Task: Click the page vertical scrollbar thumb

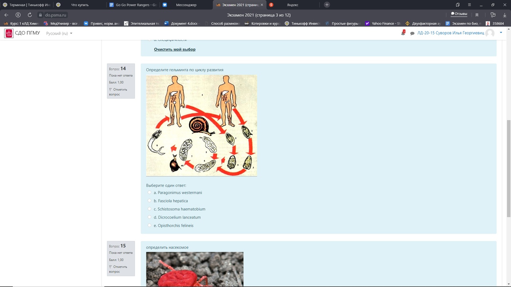Action: pyautogui.click(x=509, y=168)
